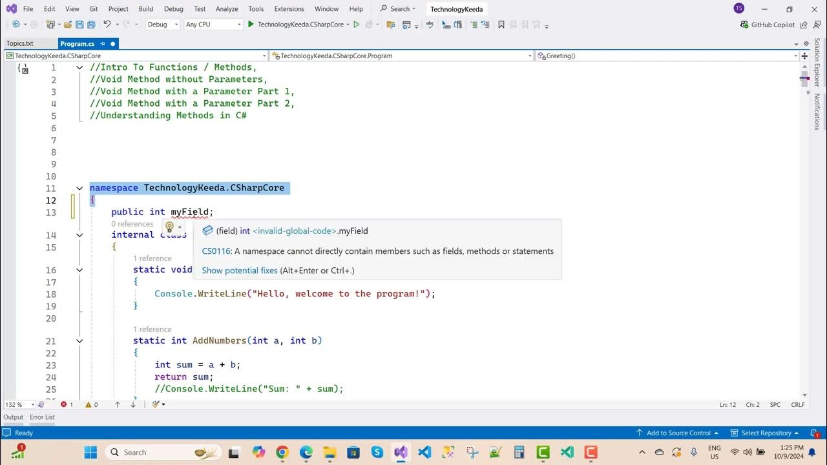Open the Analyze menu
This screenshot has height=465, width=827.
coord(227,9)
